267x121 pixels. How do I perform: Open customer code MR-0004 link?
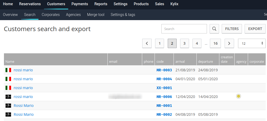[x=164, y=79]
